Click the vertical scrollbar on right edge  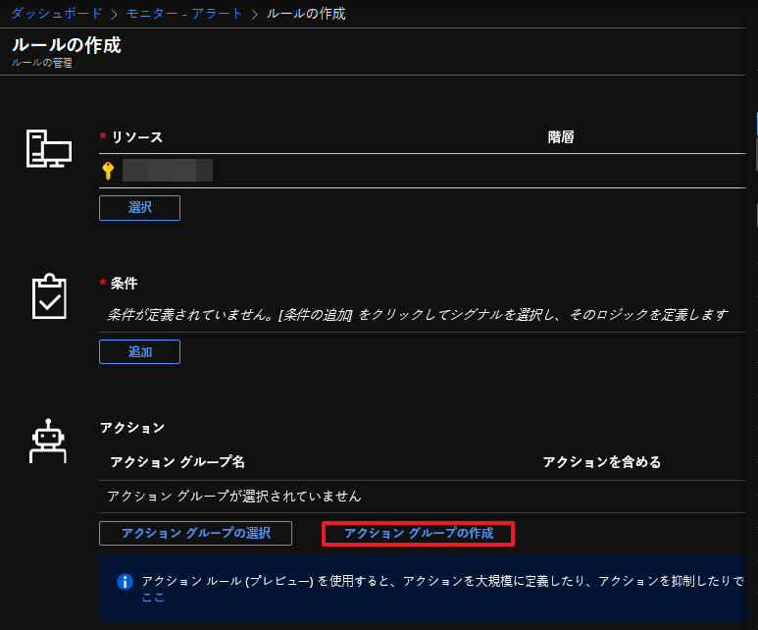[x=755, y=147]
